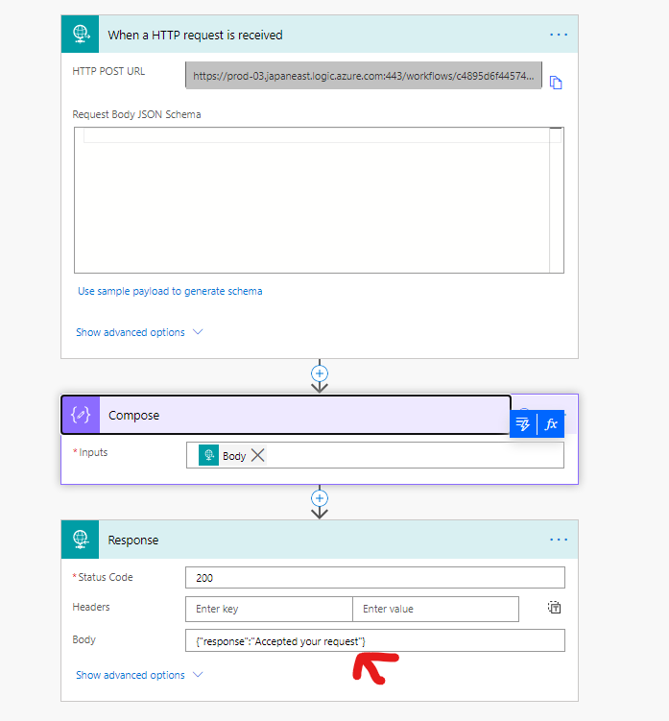This screenshot has height=721, width=669.
Task: Insert step between Compose and Response
Action: pyautogui.click(x=320, y=498)
